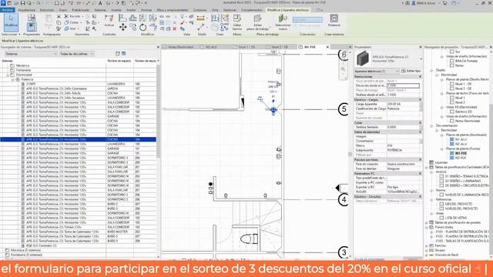Open the Todas las disciplinas dropdown
The width and height of the screenshot is (493, 277).
tap(76, 54)
